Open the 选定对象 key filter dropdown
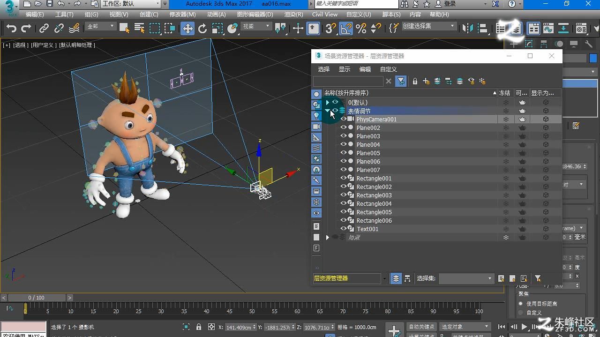Screen dimensions: 600x337 [465, 327]
